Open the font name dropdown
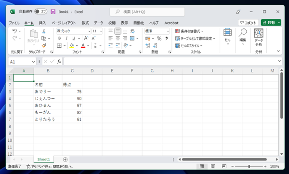Screen dimensions: 289x174 (x=89, y=31)
